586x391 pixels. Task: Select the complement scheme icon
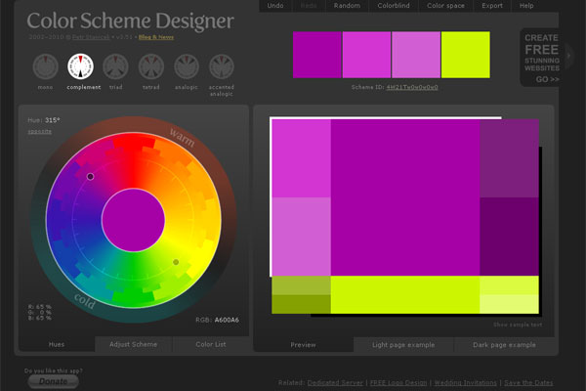coord(81,66)
